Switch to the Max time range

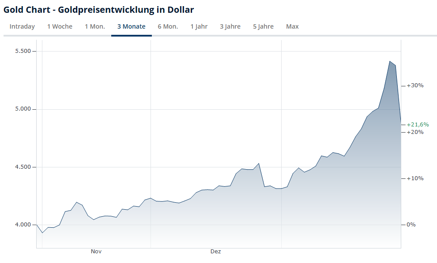(292, 26)
